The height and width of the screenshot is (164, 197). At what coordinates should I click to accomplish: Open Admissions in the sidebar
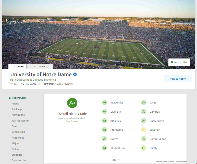pyautogui.click(x=18, y=115)
